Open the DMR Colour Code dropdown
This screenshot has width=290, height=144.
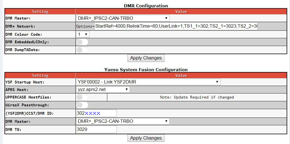83,34
